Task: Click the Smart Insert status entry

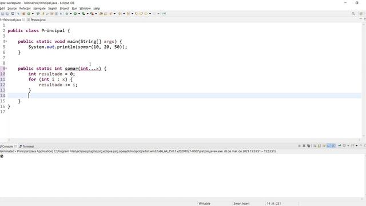Action: pos(241,204)
